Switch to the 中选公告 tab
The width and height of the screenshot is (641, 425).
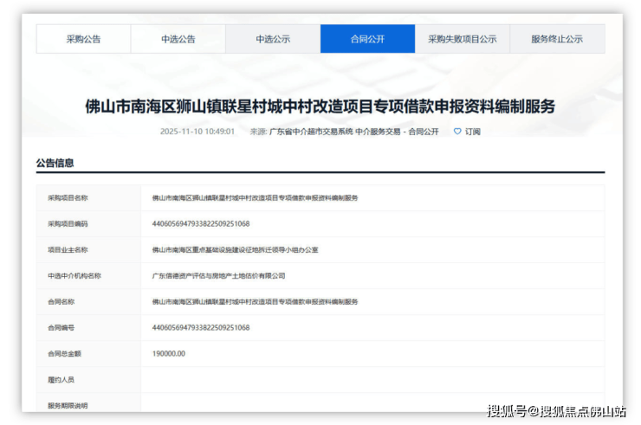(x=178, y=39)
